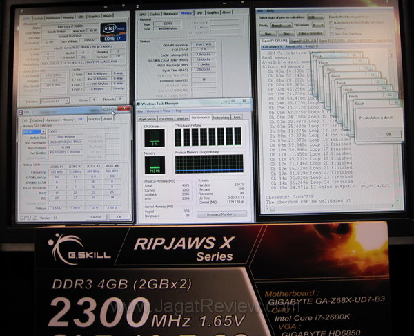Click the Physical Memory Usage History graph
Viewport: 414px width, 336px height.
(x=209, y=164)
